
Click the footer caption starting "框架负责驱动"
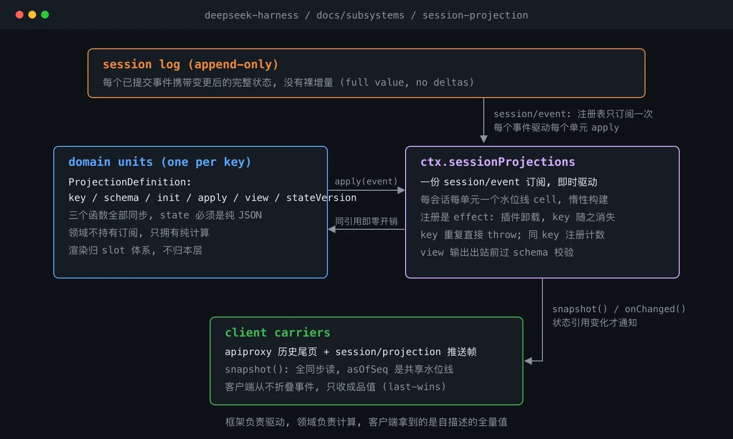(x=366, y=422)
